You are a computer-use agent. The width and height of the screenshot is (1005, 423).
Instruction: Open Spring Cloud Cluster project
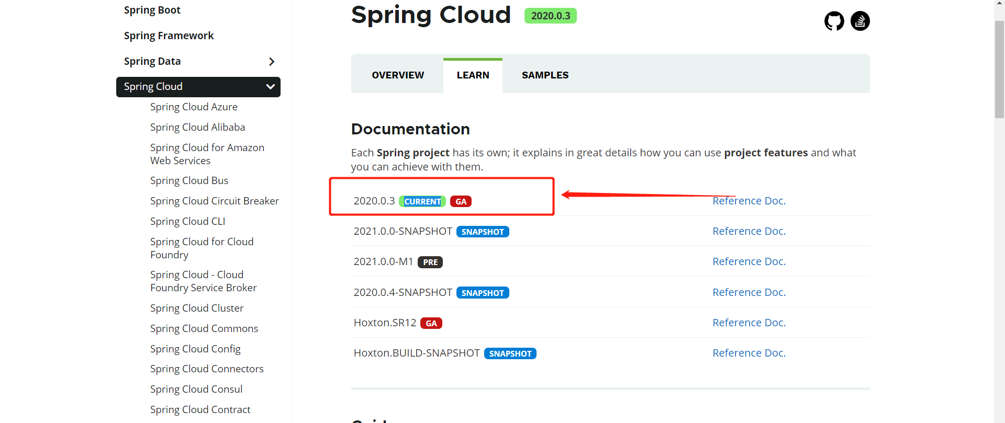pyautogui.click(x=197, y=308)
